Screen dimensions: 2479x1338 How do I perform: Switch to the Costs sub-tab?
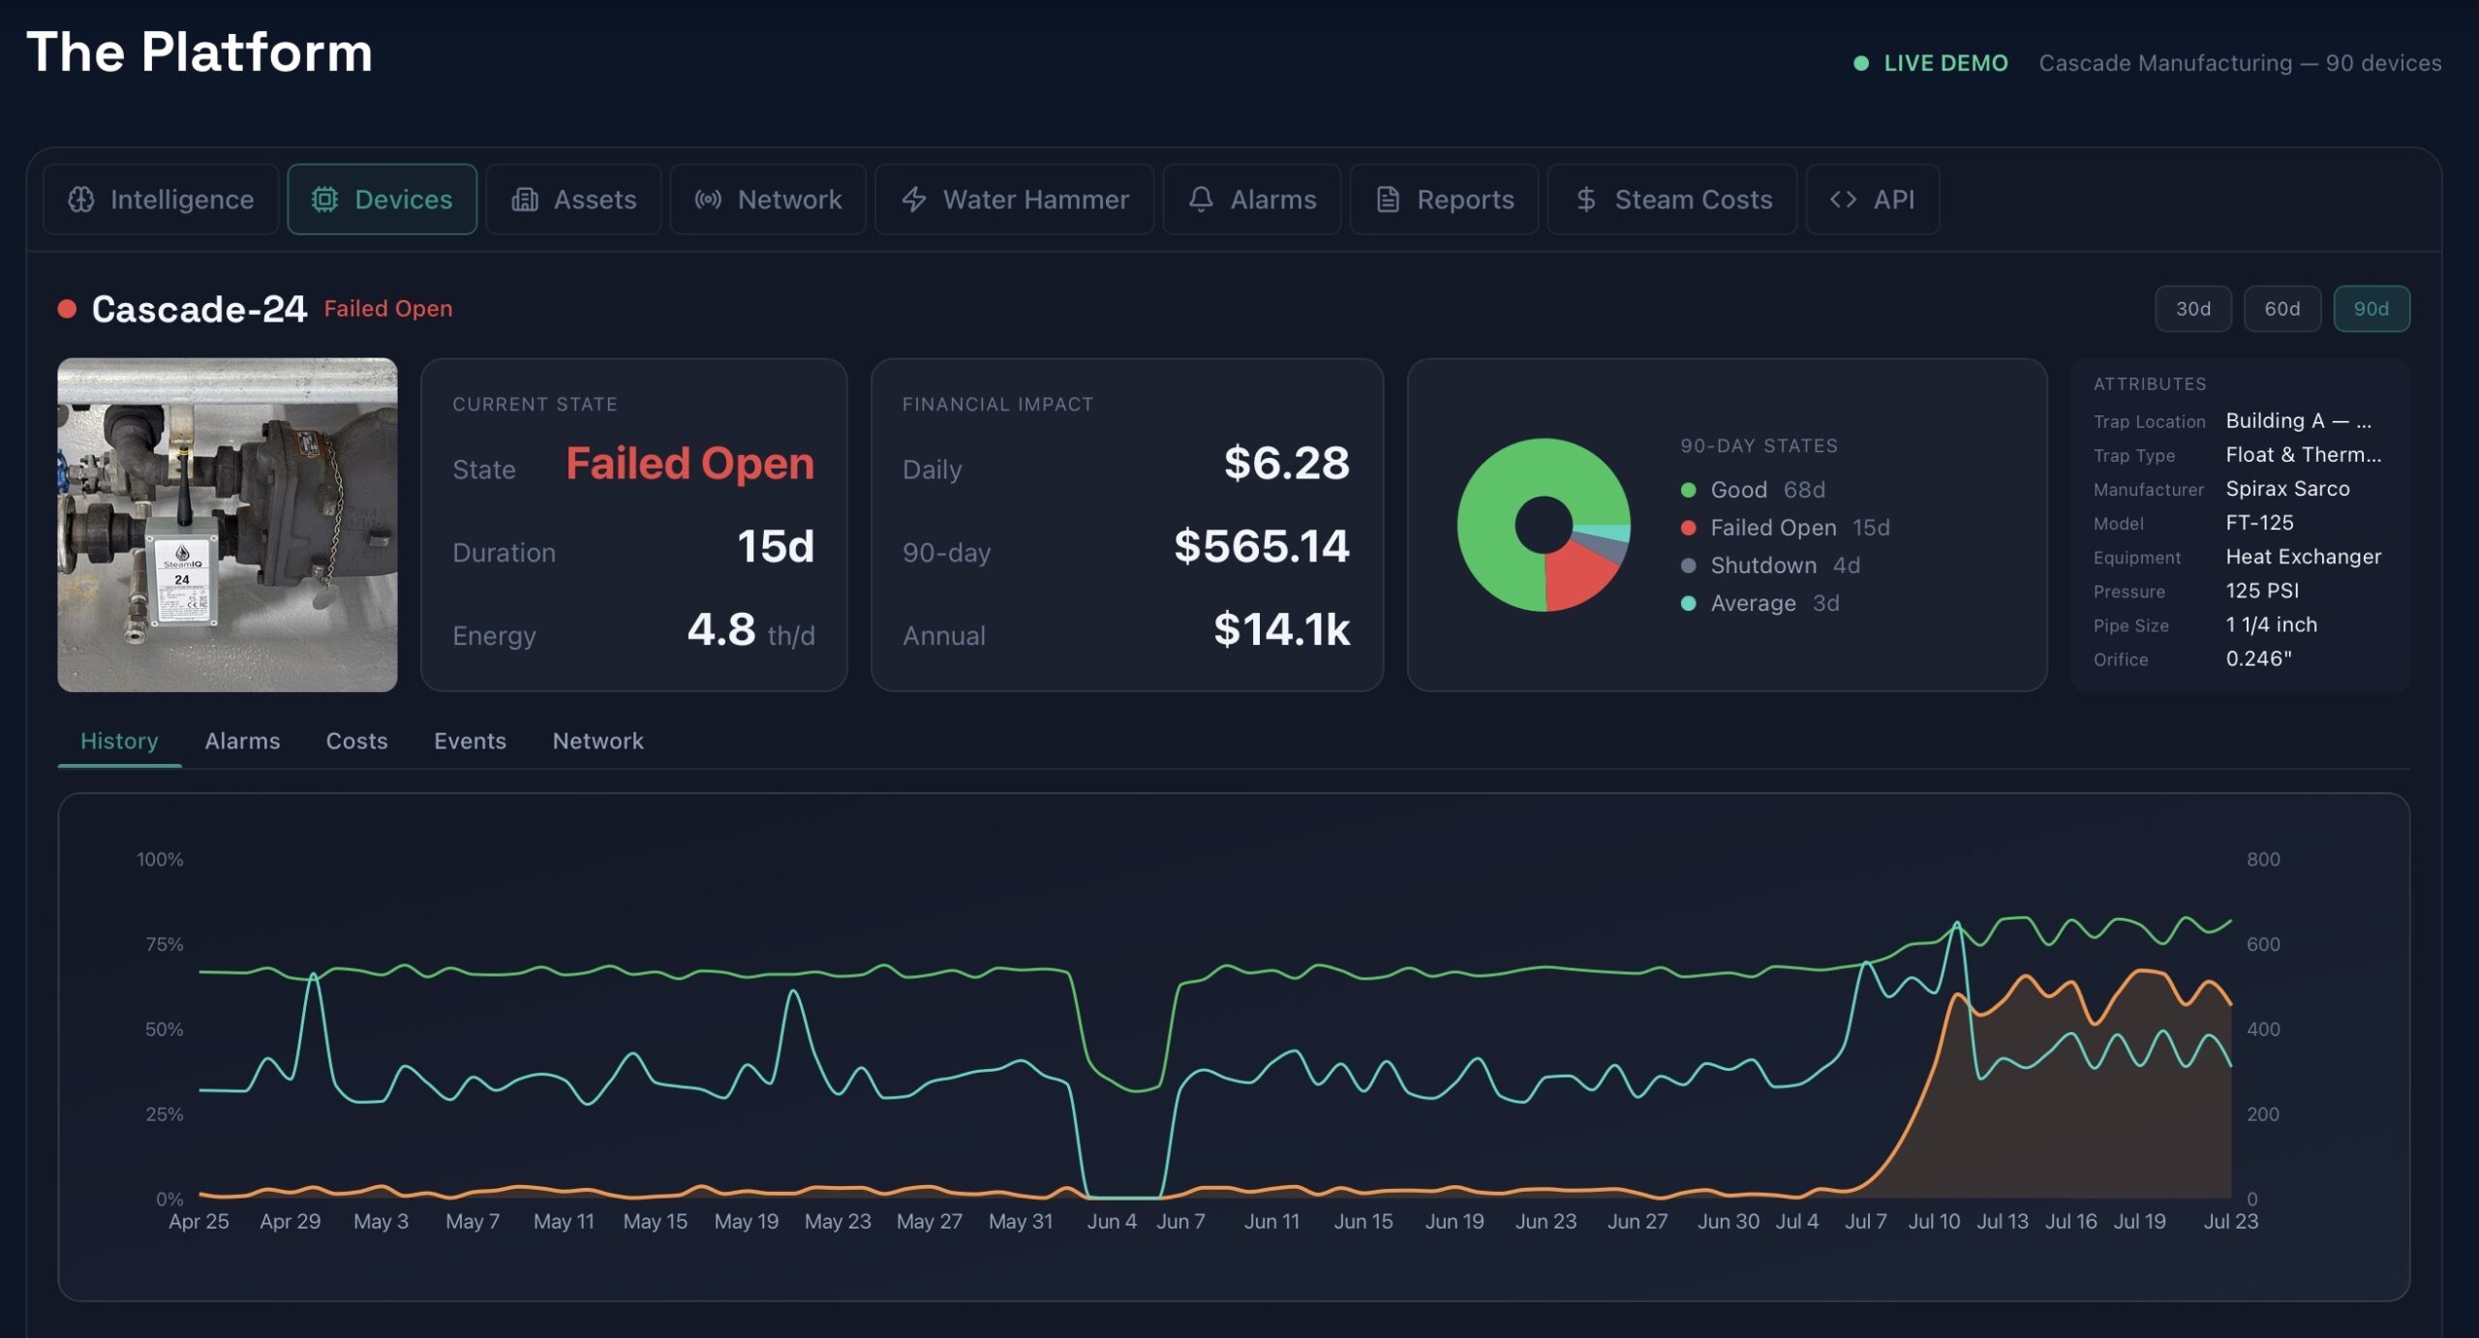tap(356, 741)
